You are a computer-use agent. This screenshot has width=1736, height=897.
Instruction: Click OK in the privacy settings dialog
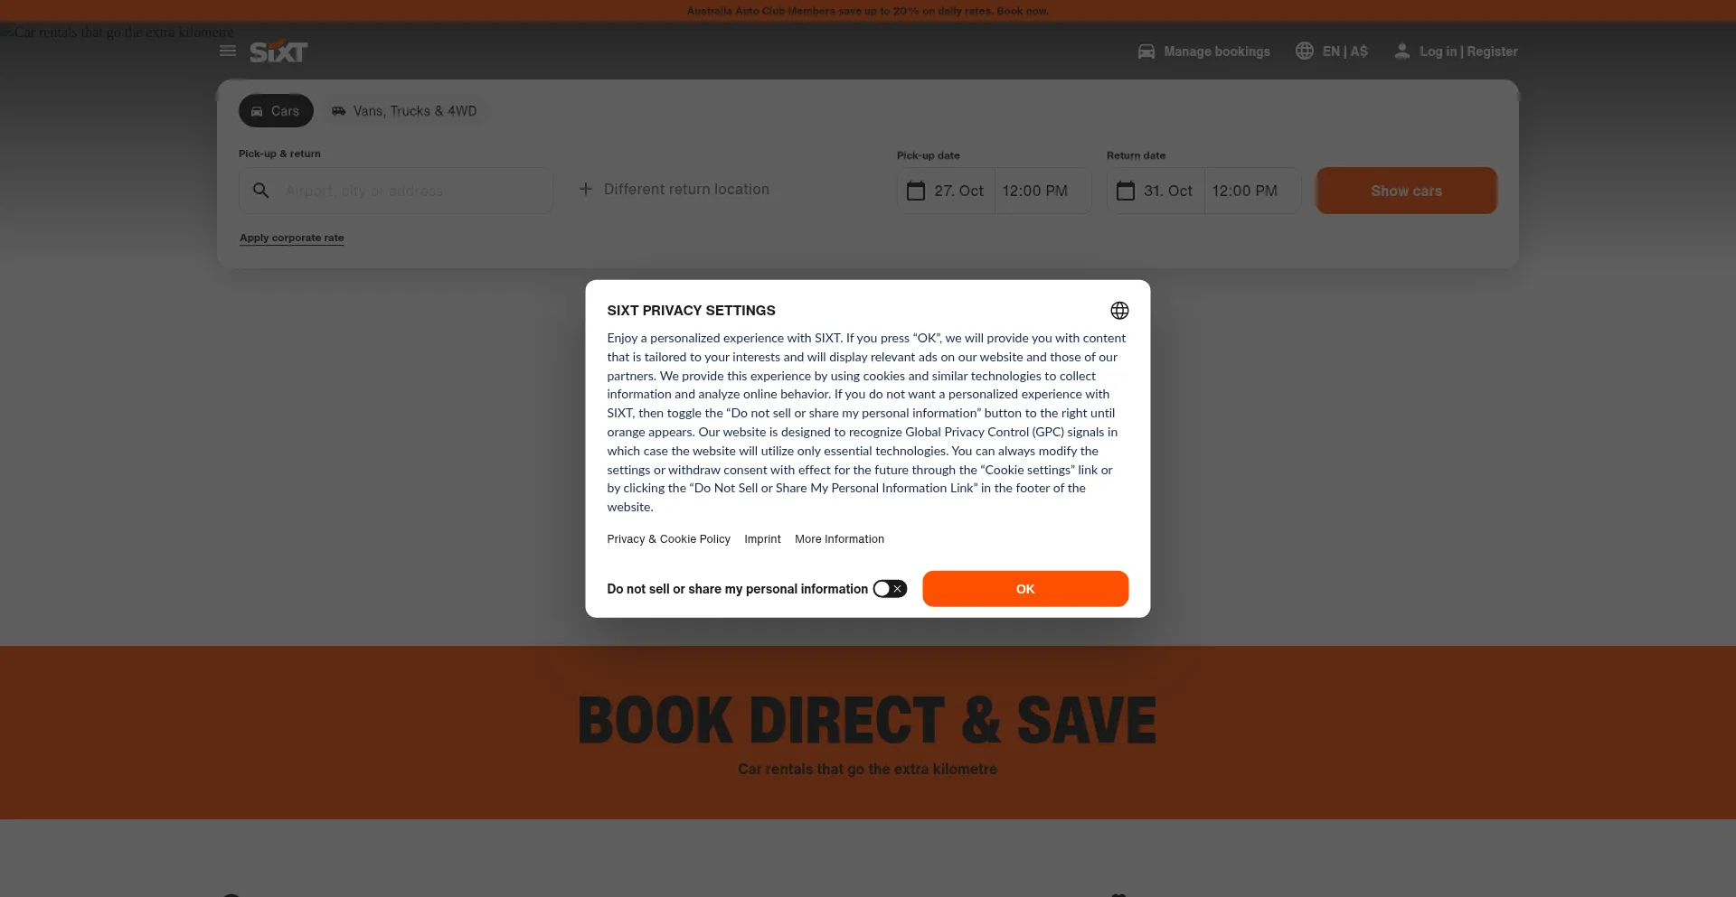1025,589
